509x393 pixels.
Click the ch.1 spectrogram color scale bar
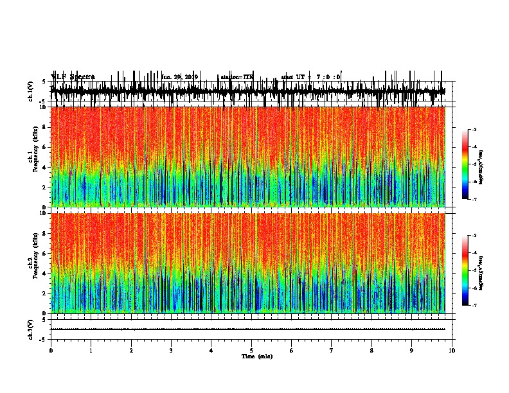(x=465, y=164)
